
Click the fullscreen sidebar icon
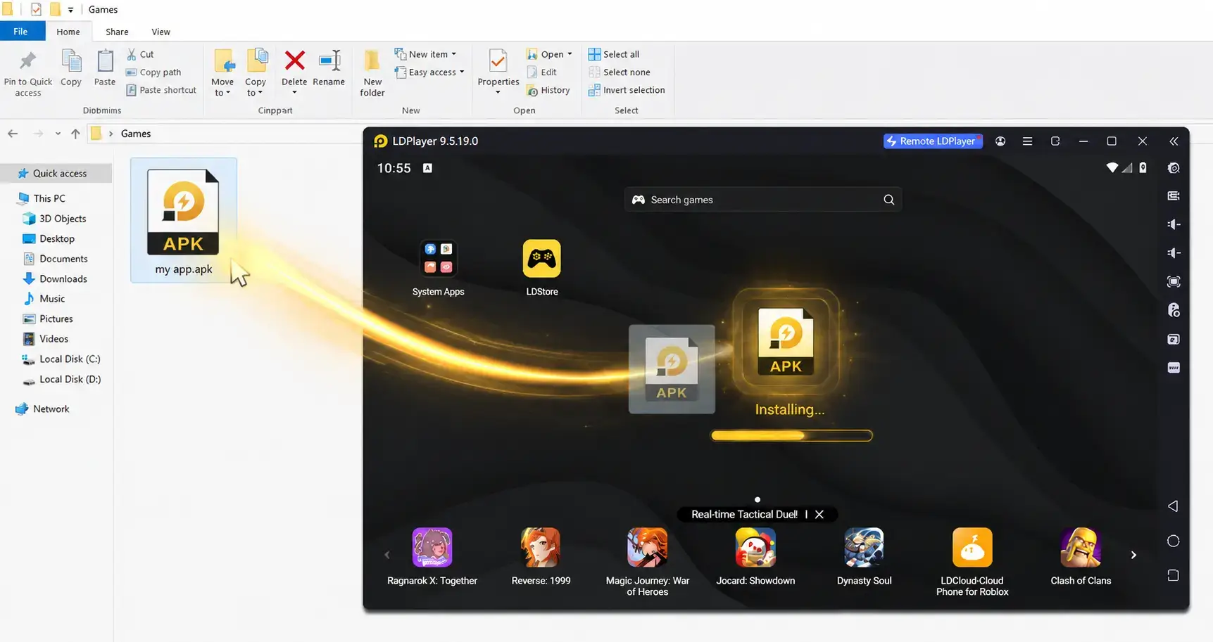[x=1174, y=282]
